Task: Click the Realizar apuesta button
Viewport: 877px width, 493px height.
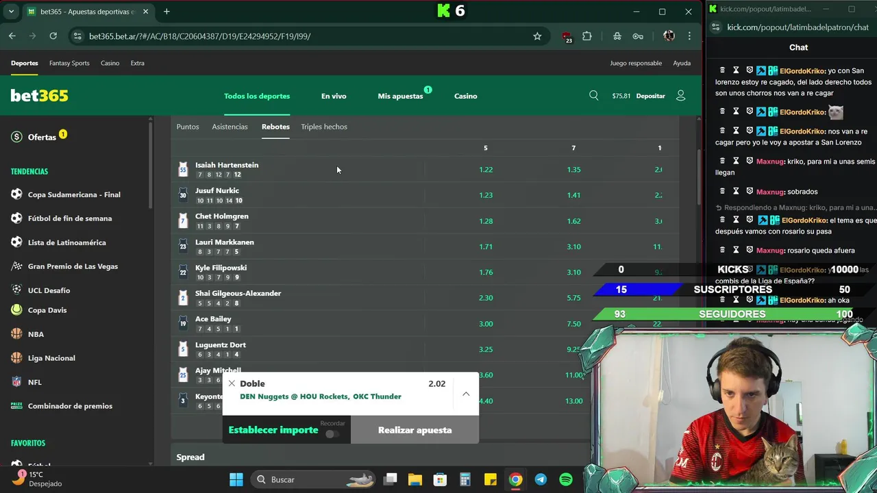Action: [415, 430]
